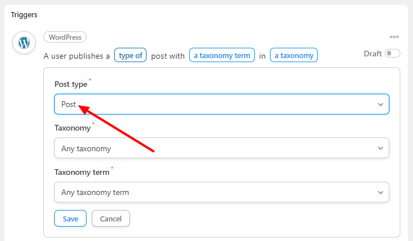
Task: Click the chevron arrow in Post type field
Action: coord(380,105)
